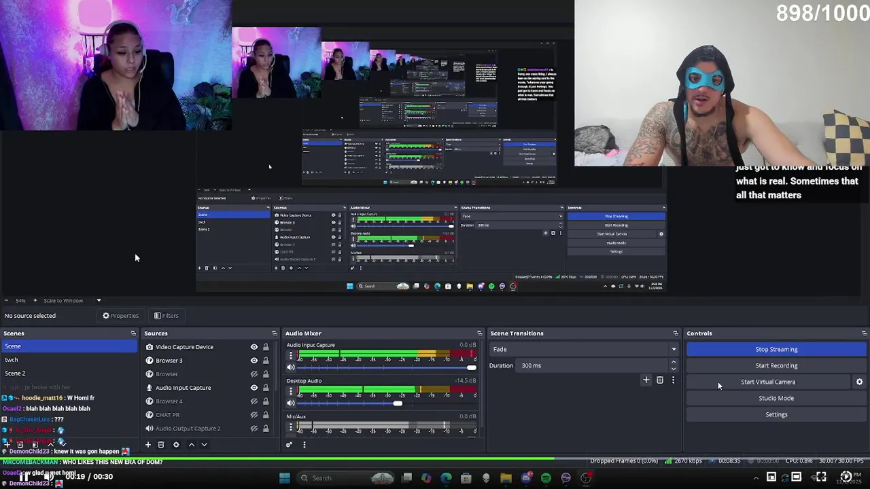Mute Desktop Audio speaker icon

pos(291,403)
